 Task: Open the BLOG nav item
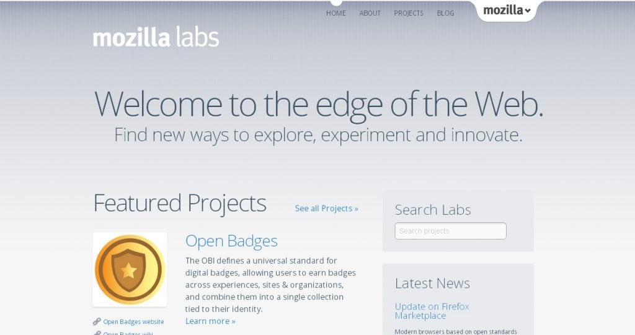coord(445,13)
